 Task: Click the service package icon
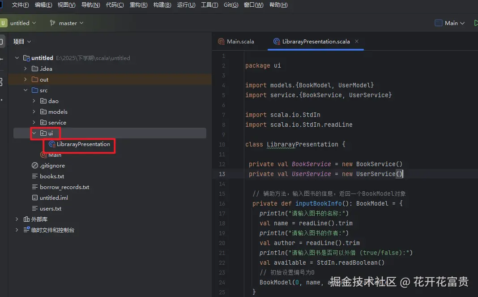pos(43,122)
